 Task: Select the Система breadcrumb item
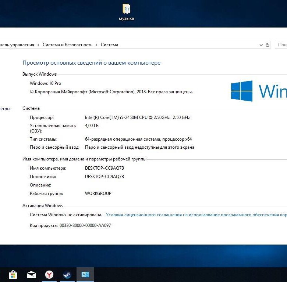[109, 45]
